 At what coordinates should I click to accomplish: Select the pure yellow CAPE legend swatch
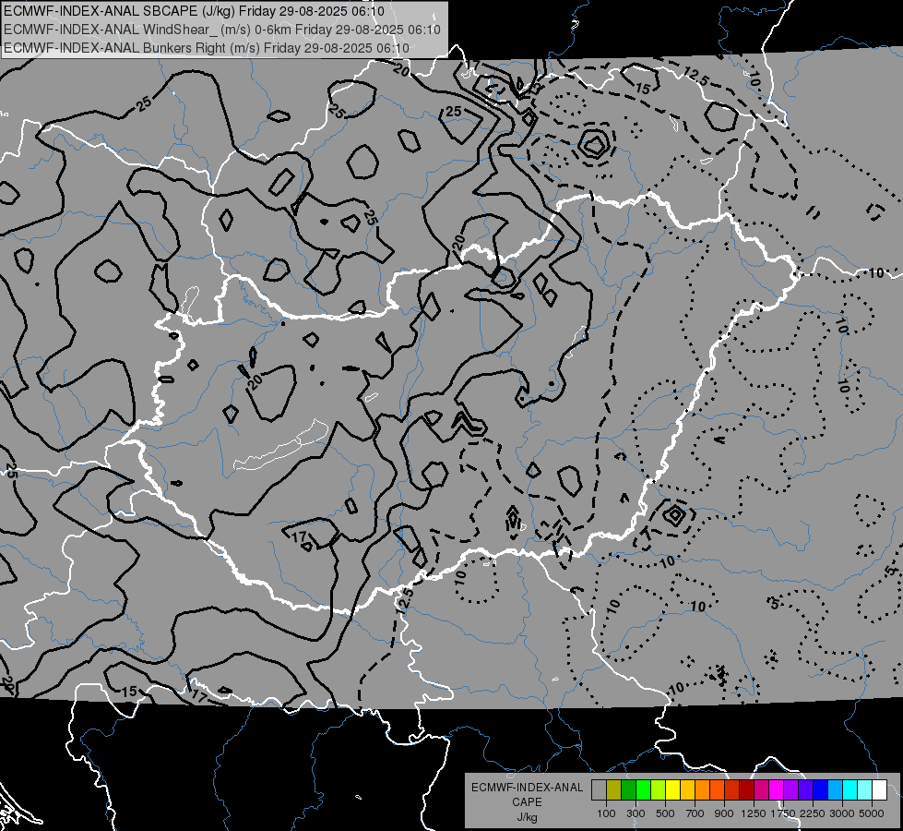pos(672,790)
